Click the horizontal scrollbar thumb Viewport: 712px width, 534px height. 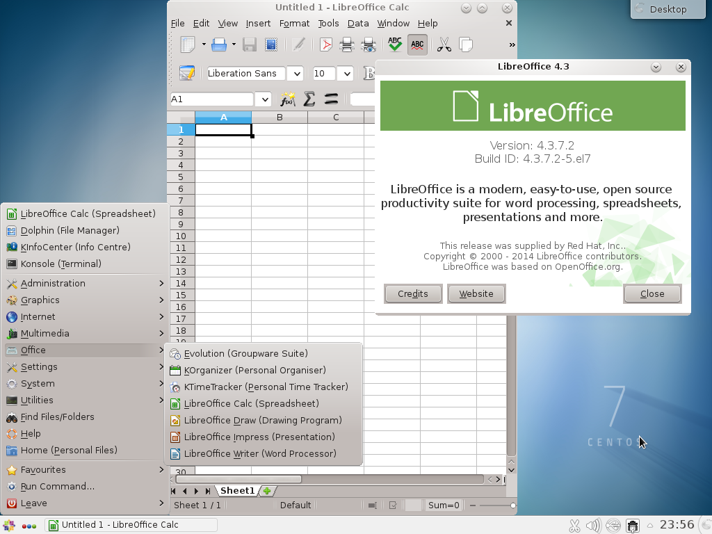pos(238,480)
